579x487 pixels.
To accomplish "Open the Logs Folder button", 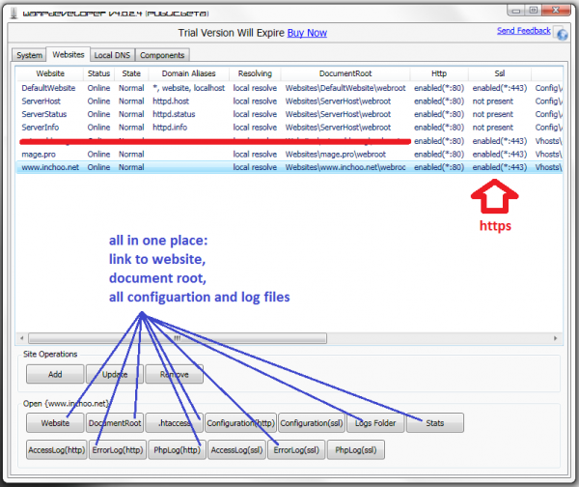I will [375, 423].
